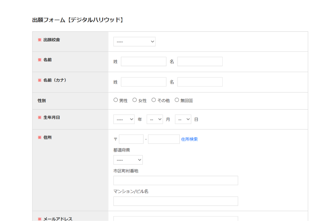
Task: Open the 都道府県 prefecture dropdown
Action: click(128, 160)
